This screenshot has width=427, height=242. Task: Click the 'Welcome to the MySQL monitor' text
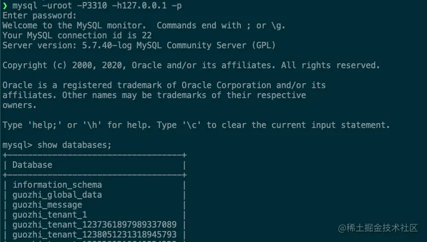(74, 25)
